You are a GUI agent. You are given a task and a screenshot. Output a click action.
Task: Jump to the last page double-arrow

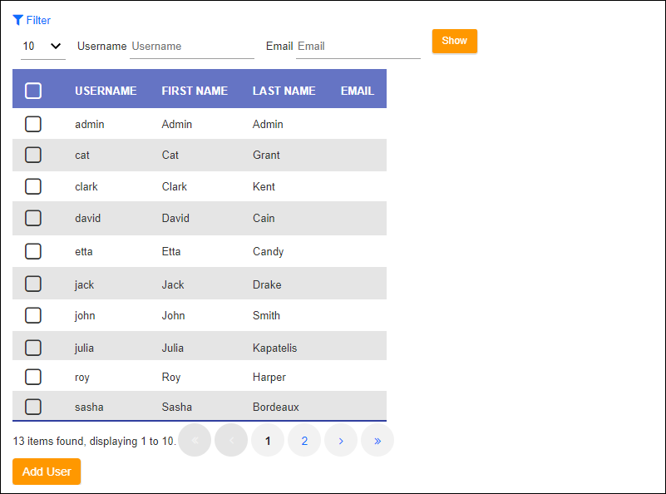coord(377,441)
